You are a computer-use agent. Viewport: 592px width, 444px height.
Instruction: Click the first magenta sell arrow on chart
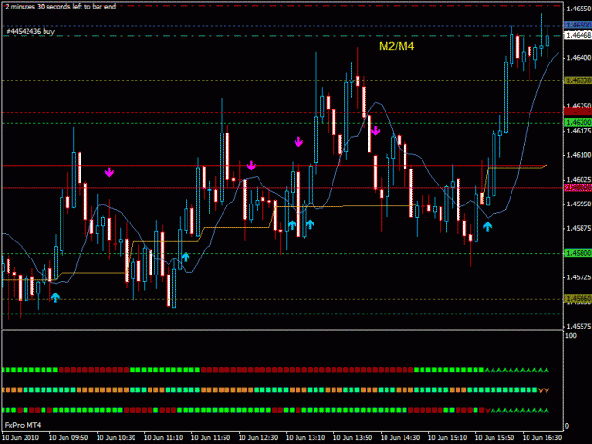[x=109, y=172]
